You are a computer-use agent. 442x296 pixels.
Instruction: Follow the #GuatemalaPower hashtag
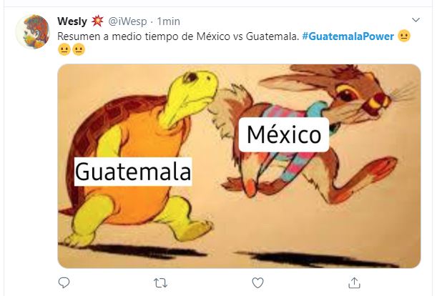(348, 36)
